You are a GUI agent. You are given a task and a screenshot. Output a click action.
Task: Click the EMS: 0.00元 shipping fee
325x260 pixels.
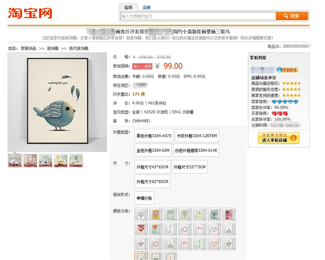pos(195,76)
